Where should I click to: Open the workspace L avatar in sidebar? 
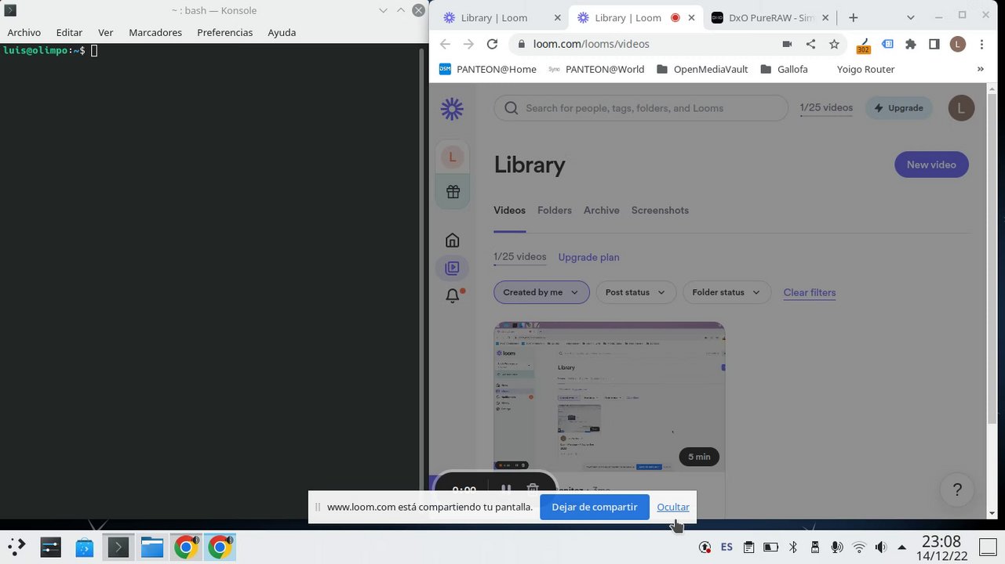(x=452, y=157)
